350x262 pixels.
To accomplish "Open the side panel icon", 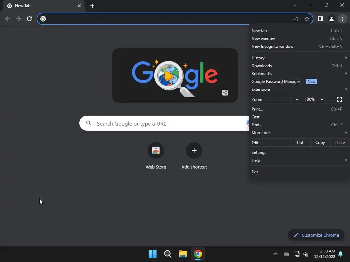I will (x=321, y=19).
